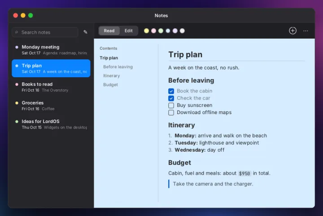Click the Search notes field

tap(45, 32)
